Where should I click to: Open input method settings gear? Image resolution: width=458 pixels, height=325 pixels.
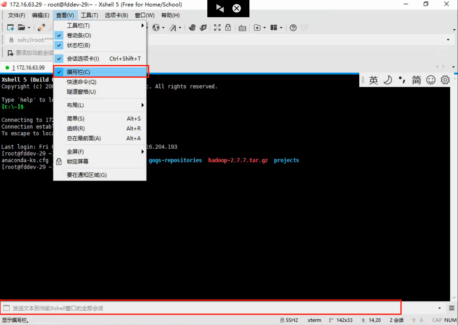tap(445, 80)
